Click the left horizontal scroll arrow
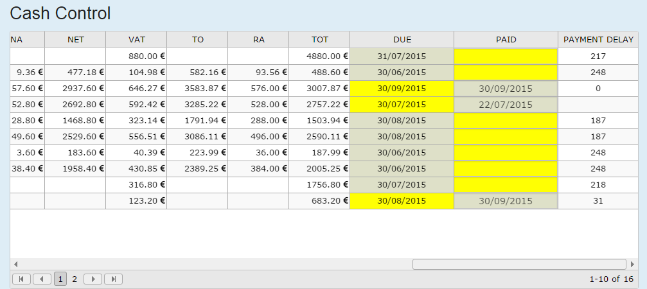Viewport: 647px width, 289px height. pyautogui.click(x=15, y=264)
